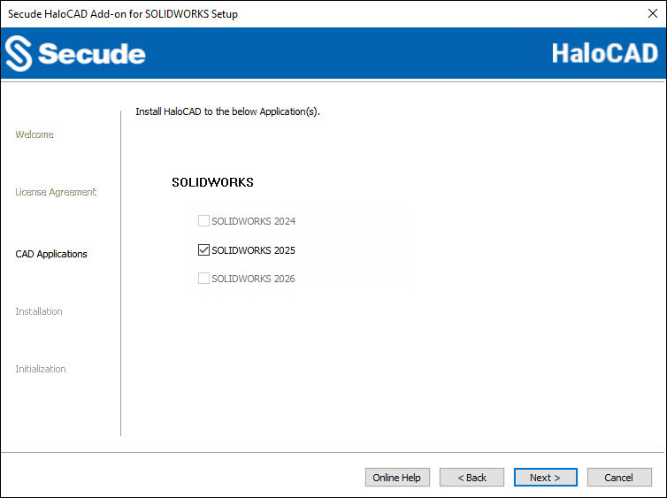Click the HaloCAD banner logo
This screenshot has width=667, height=498.
coord(604,53)
